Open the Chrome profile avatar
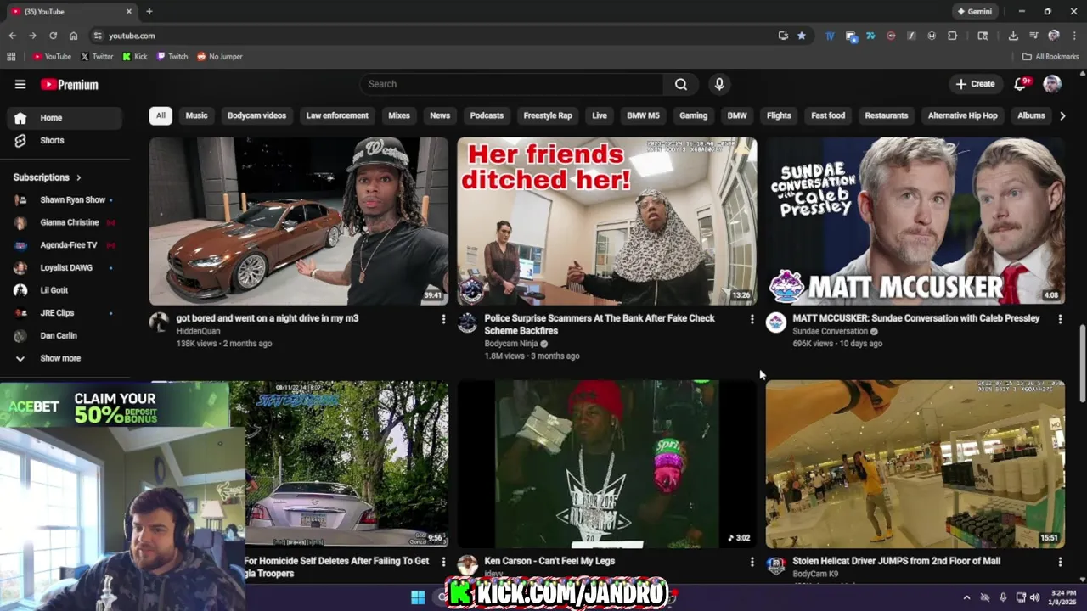Viewport: 1087px width, 611px height. [1054, 36]
